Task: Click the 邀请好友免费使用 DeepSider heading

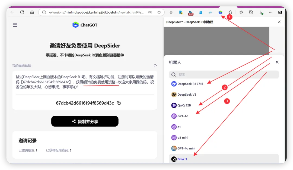Action: tap(85, 46)
